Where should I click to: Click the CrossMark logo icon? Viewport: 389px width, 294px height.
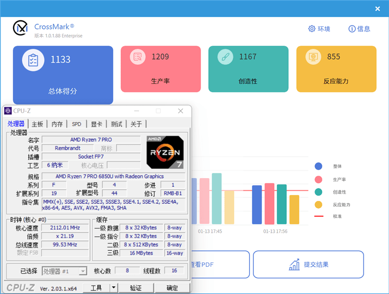tap(20, 28)
